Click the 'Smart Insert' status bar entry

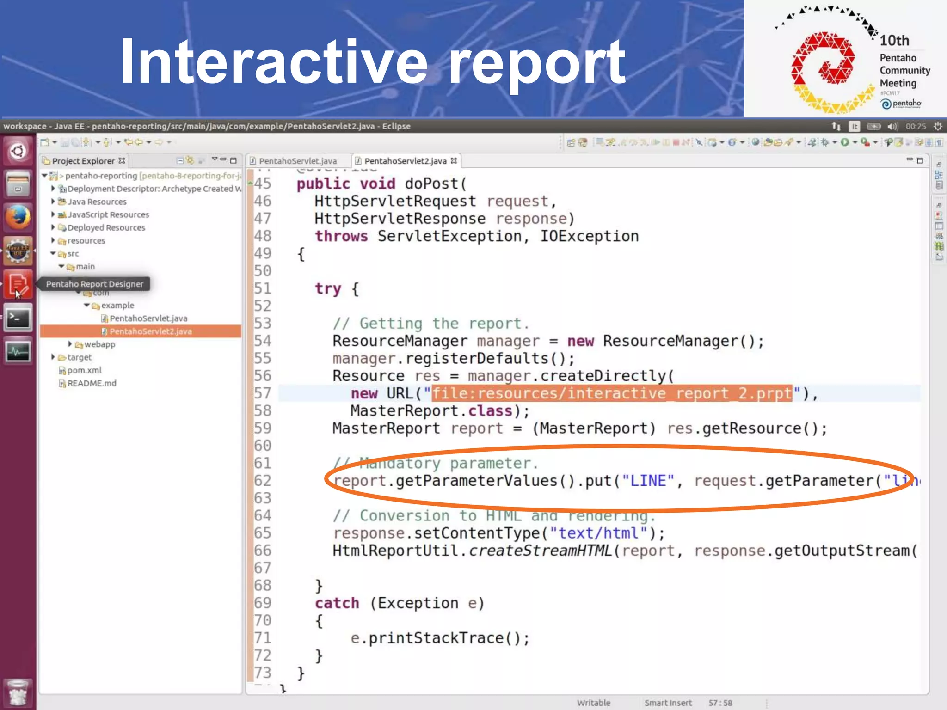[x=668, y=703]
